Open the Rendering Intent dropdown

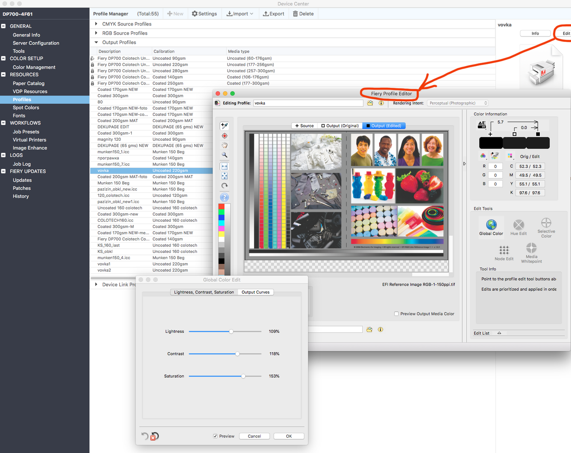tap(458, 103)
